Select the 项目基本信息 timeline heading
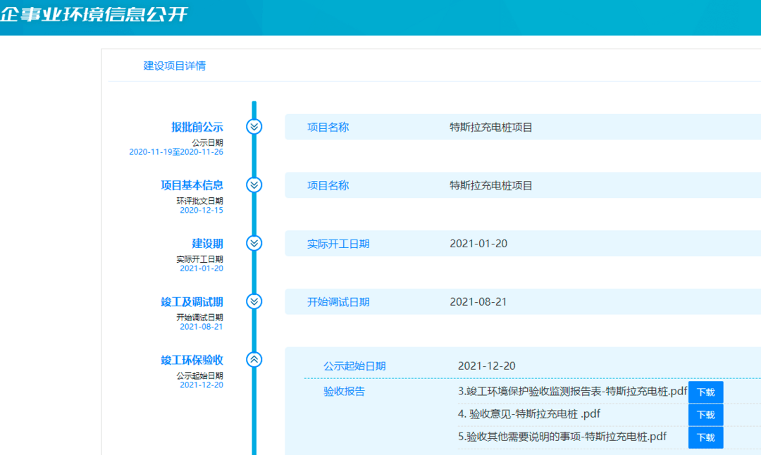 [x=192, y=185]
